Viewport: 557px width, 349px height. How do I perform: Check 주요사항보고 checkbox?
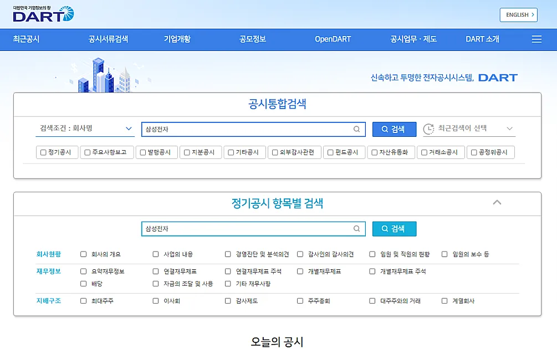(x=88, y=153)
